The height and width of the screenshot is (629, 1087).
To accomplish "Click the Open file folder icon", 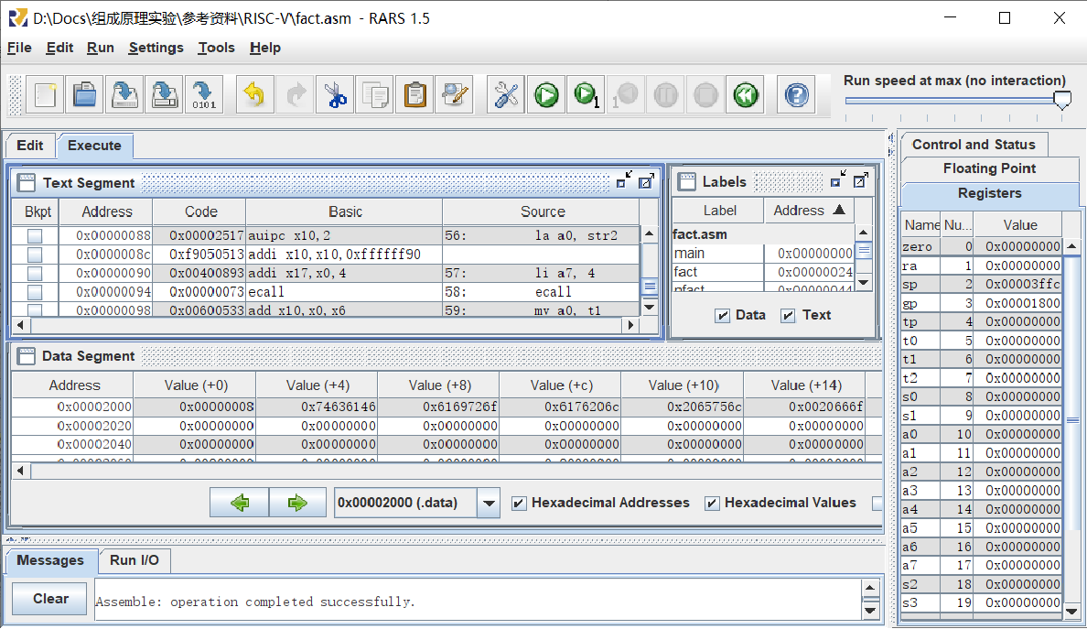I will pos(86,94).
